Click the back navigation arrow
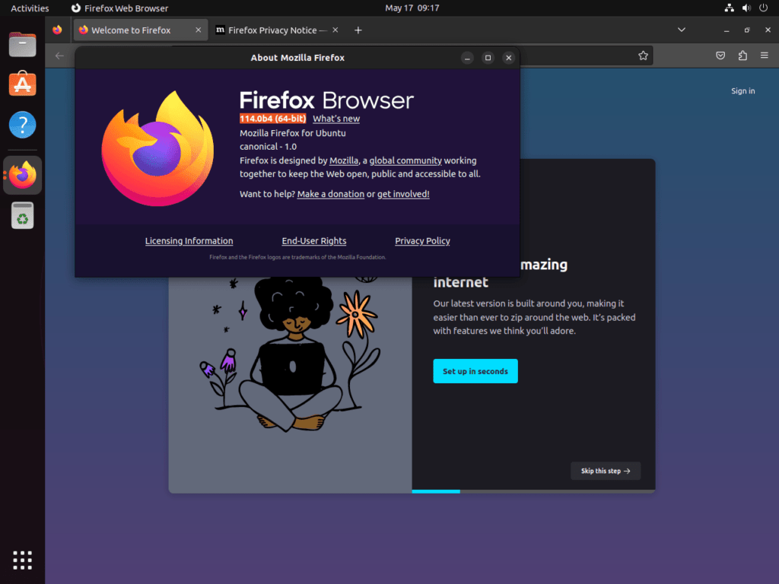779x584 pixels. [59, 56]
